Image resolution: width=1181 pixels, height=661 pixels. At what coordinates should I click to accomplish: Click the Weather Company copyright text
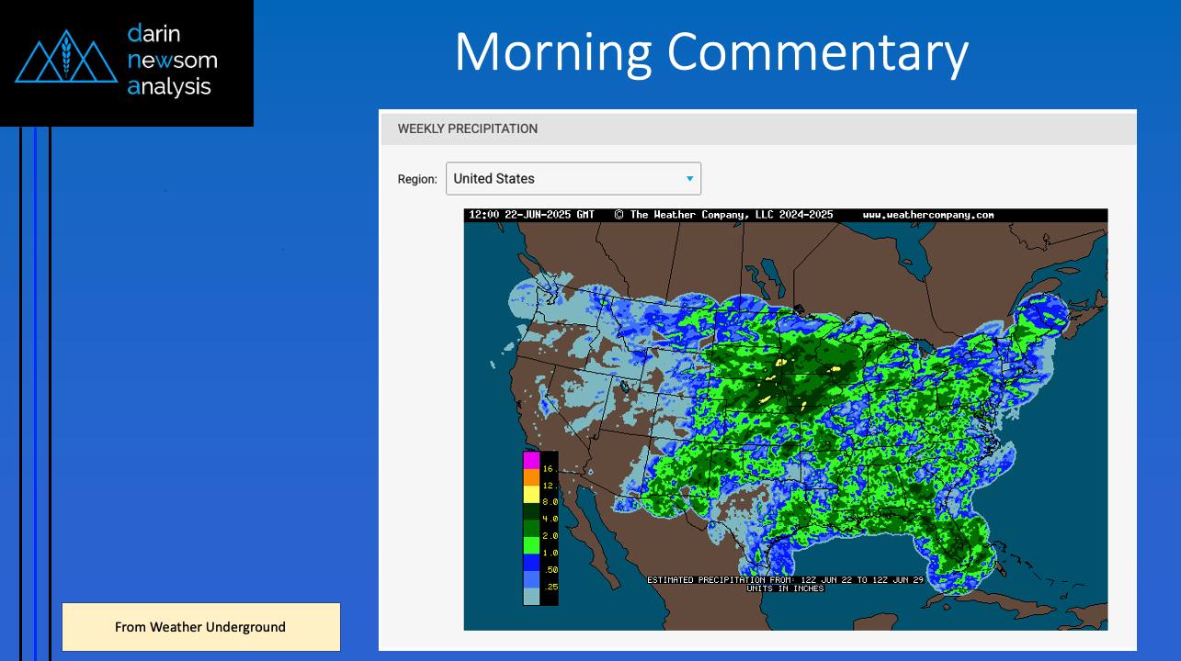tap(723, 215)
